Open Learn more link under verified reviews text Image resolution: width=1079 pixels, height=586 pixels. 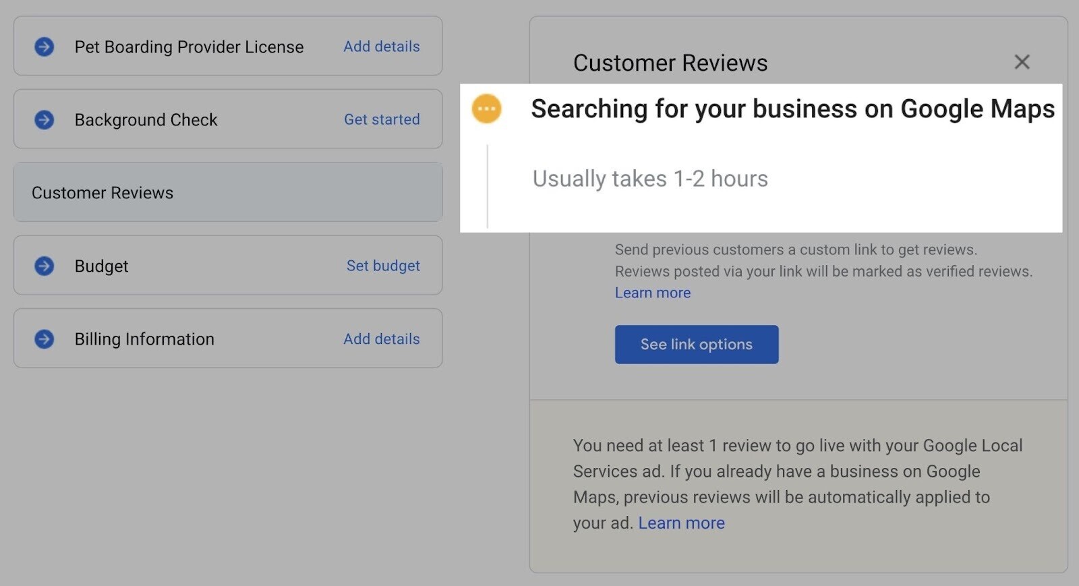(x=653, y=293)
